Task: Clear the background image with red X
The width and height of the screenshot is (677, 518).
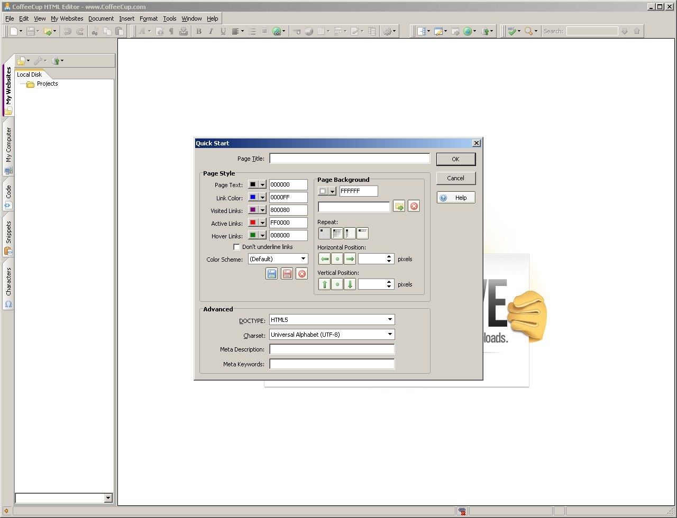Action: 414,206
